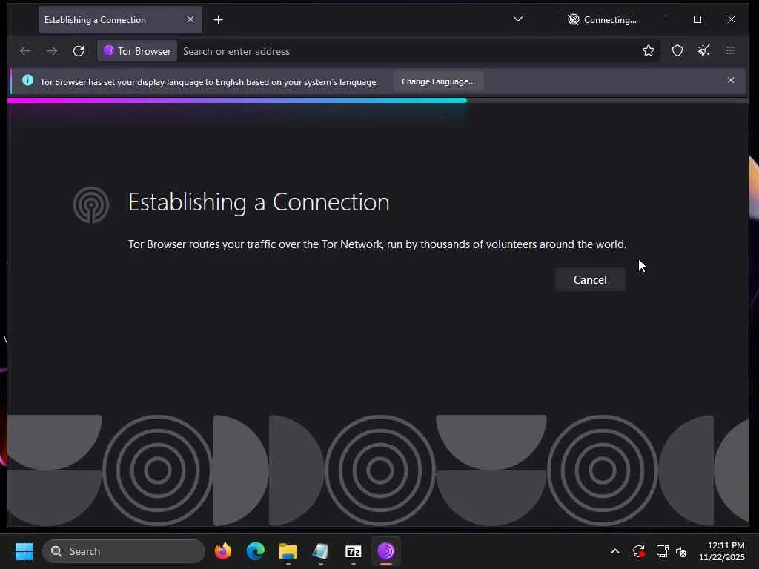Click the taskbar Search box
The height and width of the screenshot is (569, 759).
click(x=124, y=551)
